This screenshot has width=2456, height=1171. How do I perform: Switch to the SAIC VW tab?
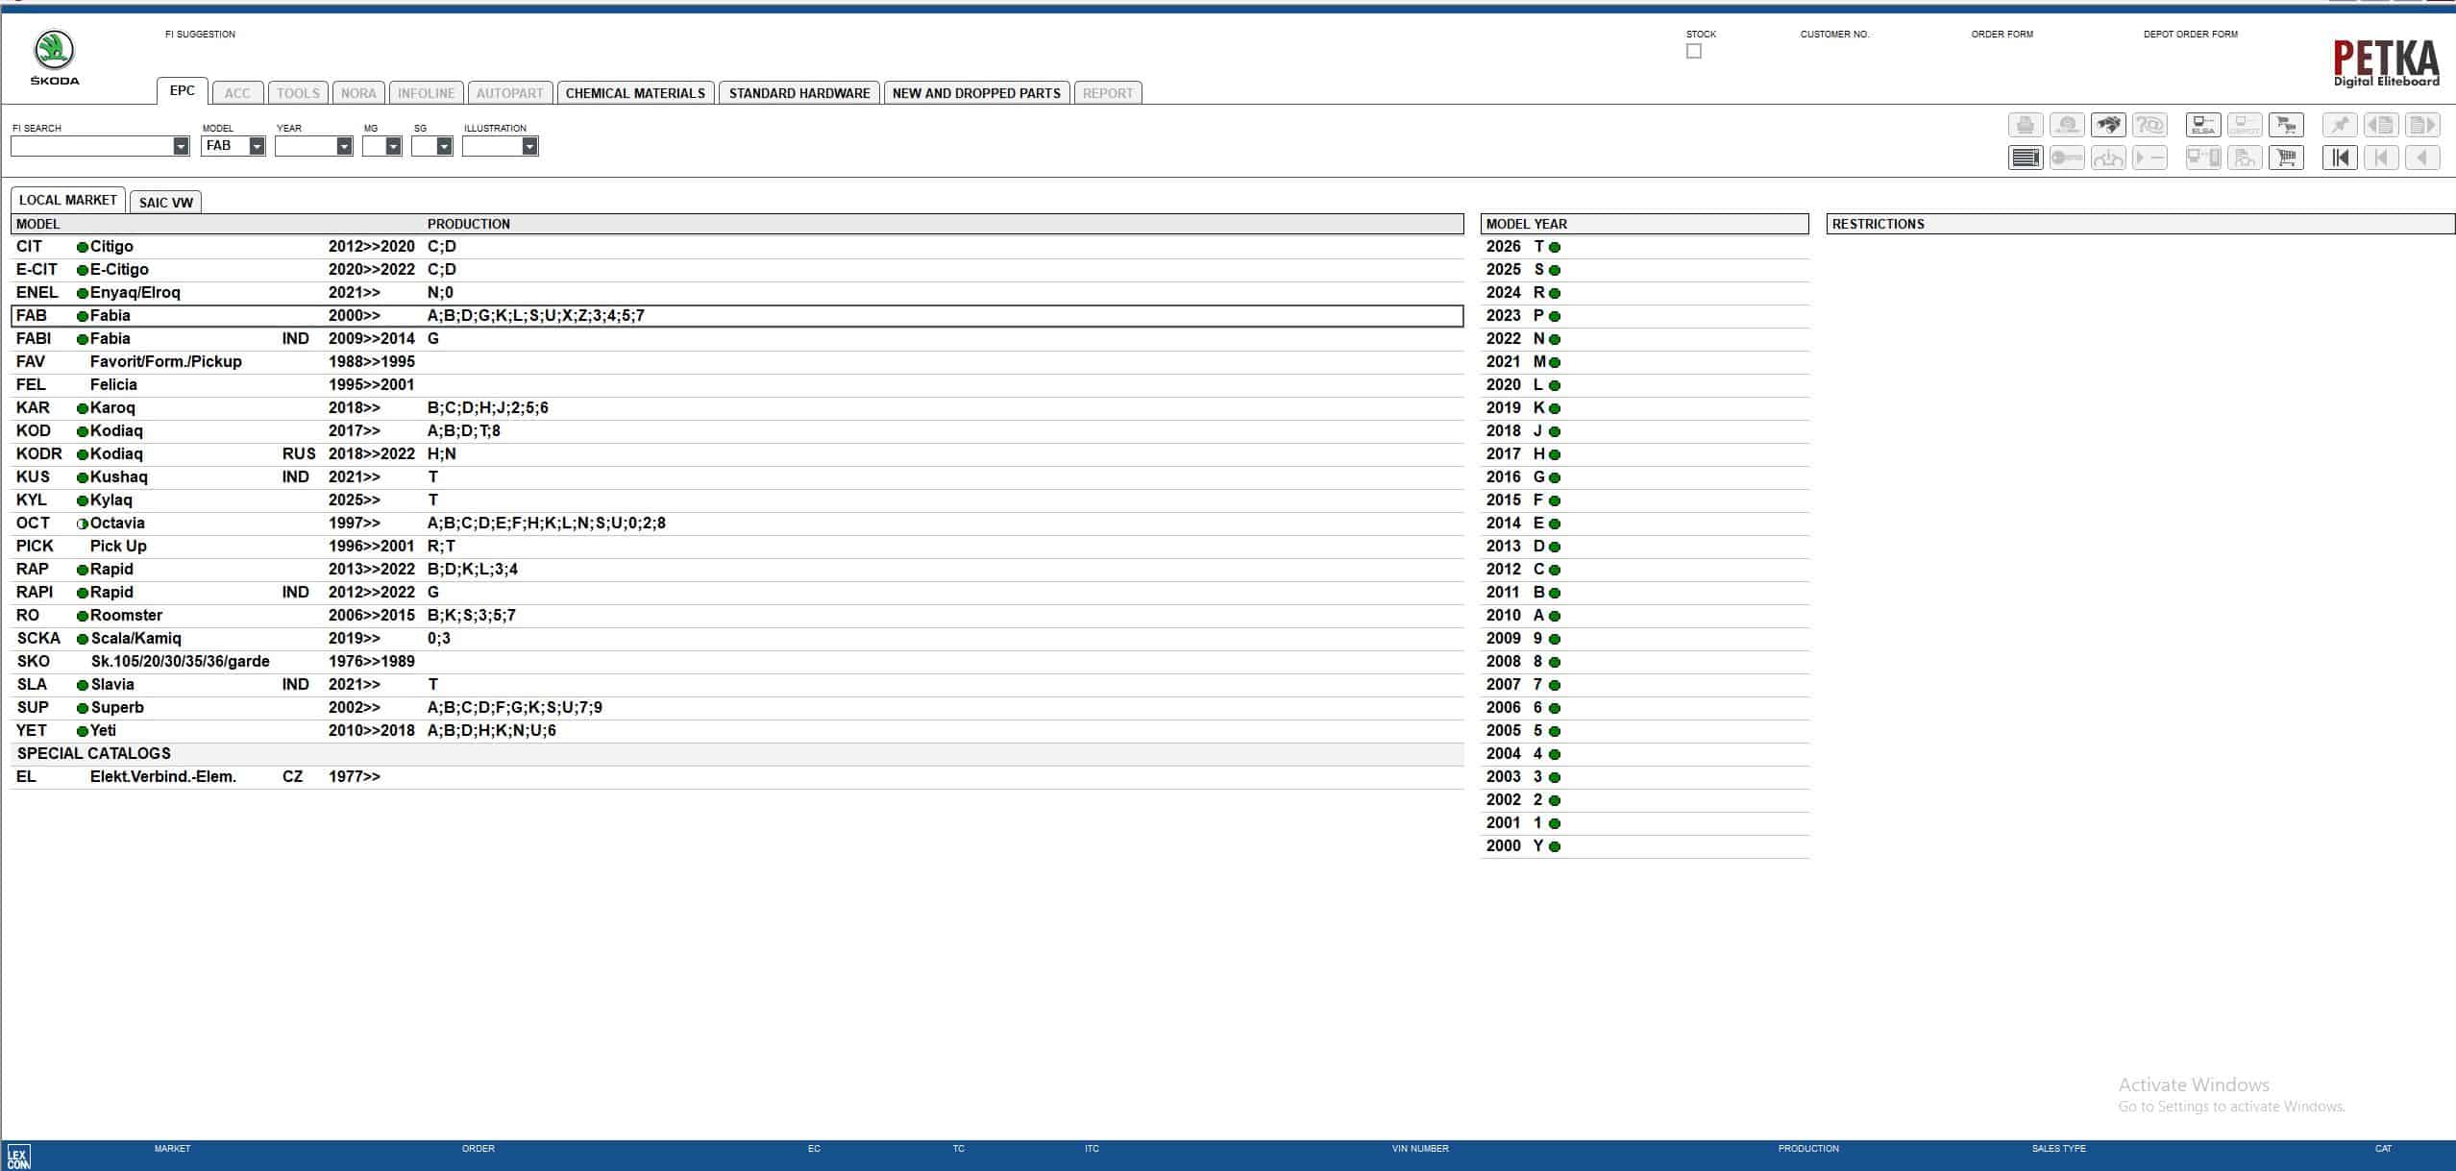click(x=165, y=202)
